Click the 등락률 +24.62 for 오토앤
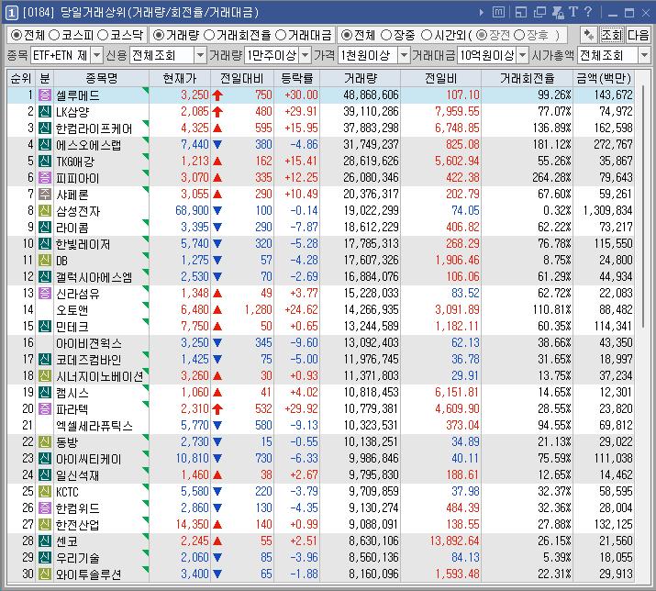The width and height of the screenshot is (656, 591). [301, 310]
